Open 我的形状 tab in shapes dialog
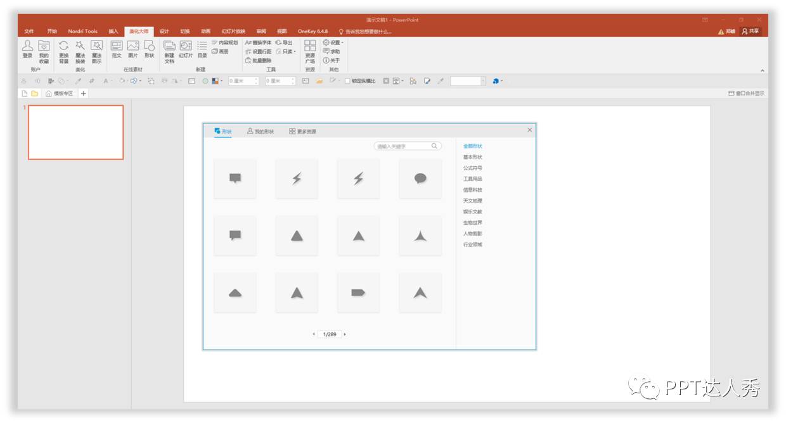This screenshot has height=423, width=786. (x=260, y=131)
